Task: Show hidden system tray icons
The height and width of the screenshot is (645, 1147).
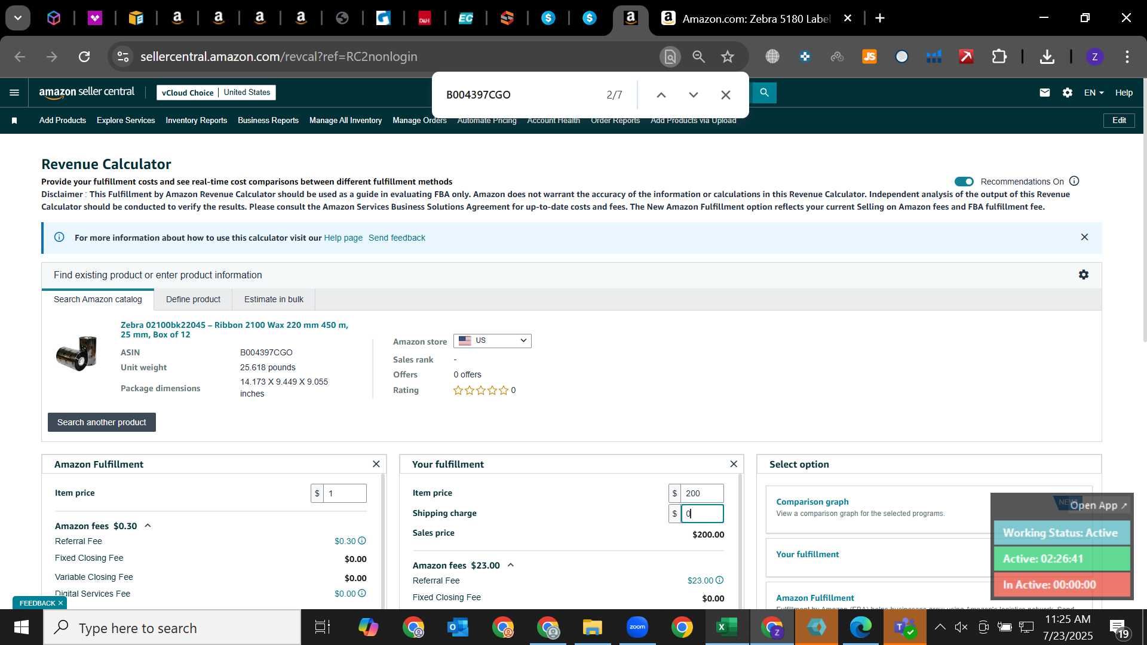Action: tap(939, 627)
